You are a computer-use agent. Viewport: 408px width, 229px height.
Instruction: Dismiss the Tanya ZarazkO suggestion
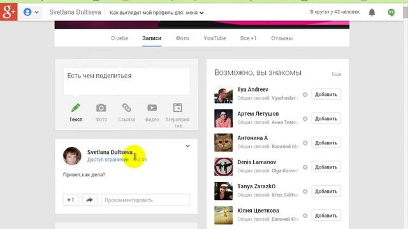[305, 191]
